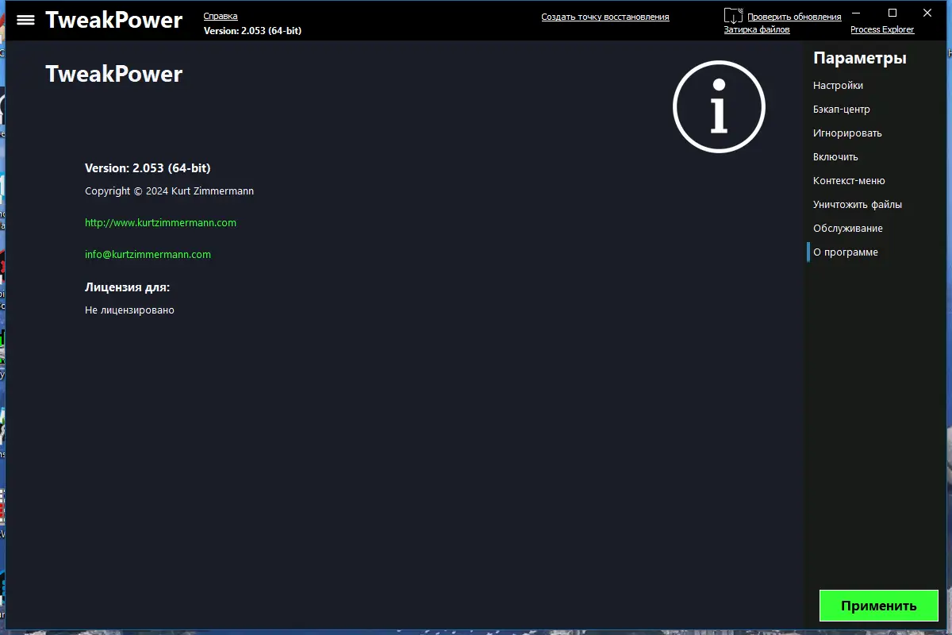Select Обслуживание in sidebar
Image resolution: width=952 pixels, height=635 pixels.
pos(848,229)
